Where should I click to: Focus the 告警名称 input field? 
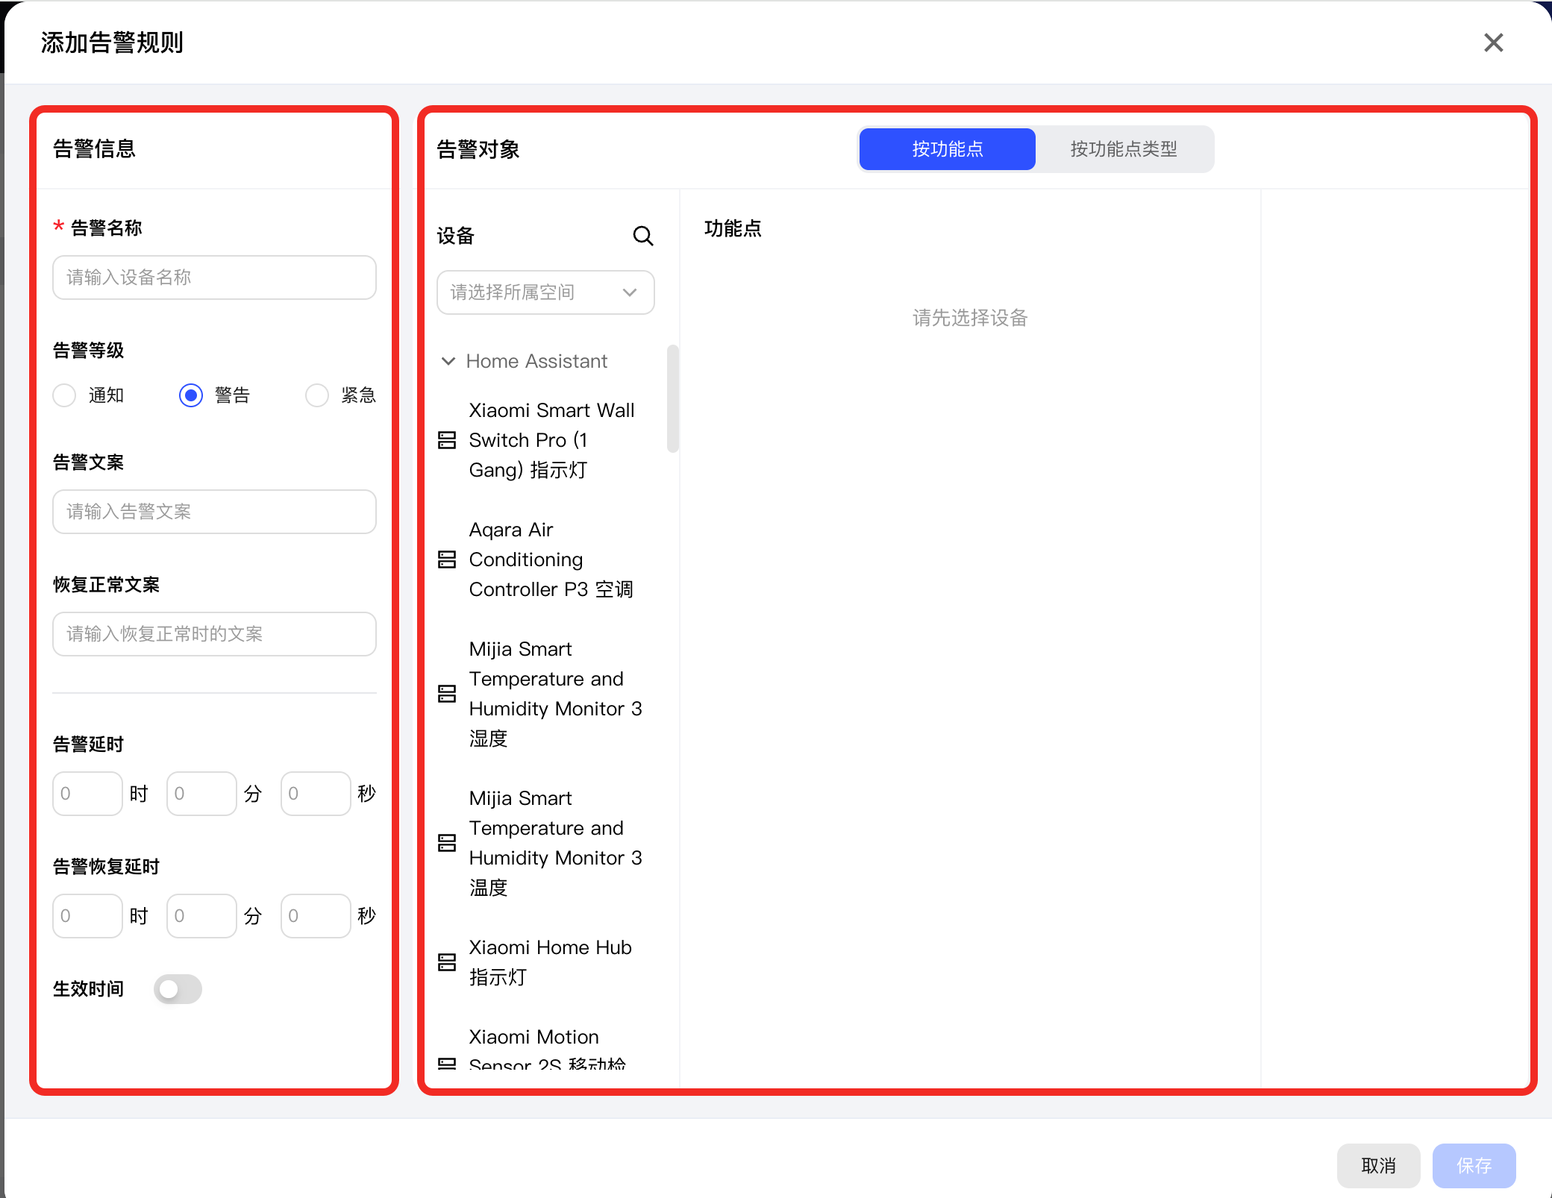(x=214, y=277)
